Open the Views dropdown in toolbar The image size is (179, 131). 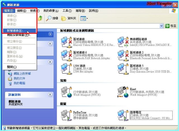point(84,18)
